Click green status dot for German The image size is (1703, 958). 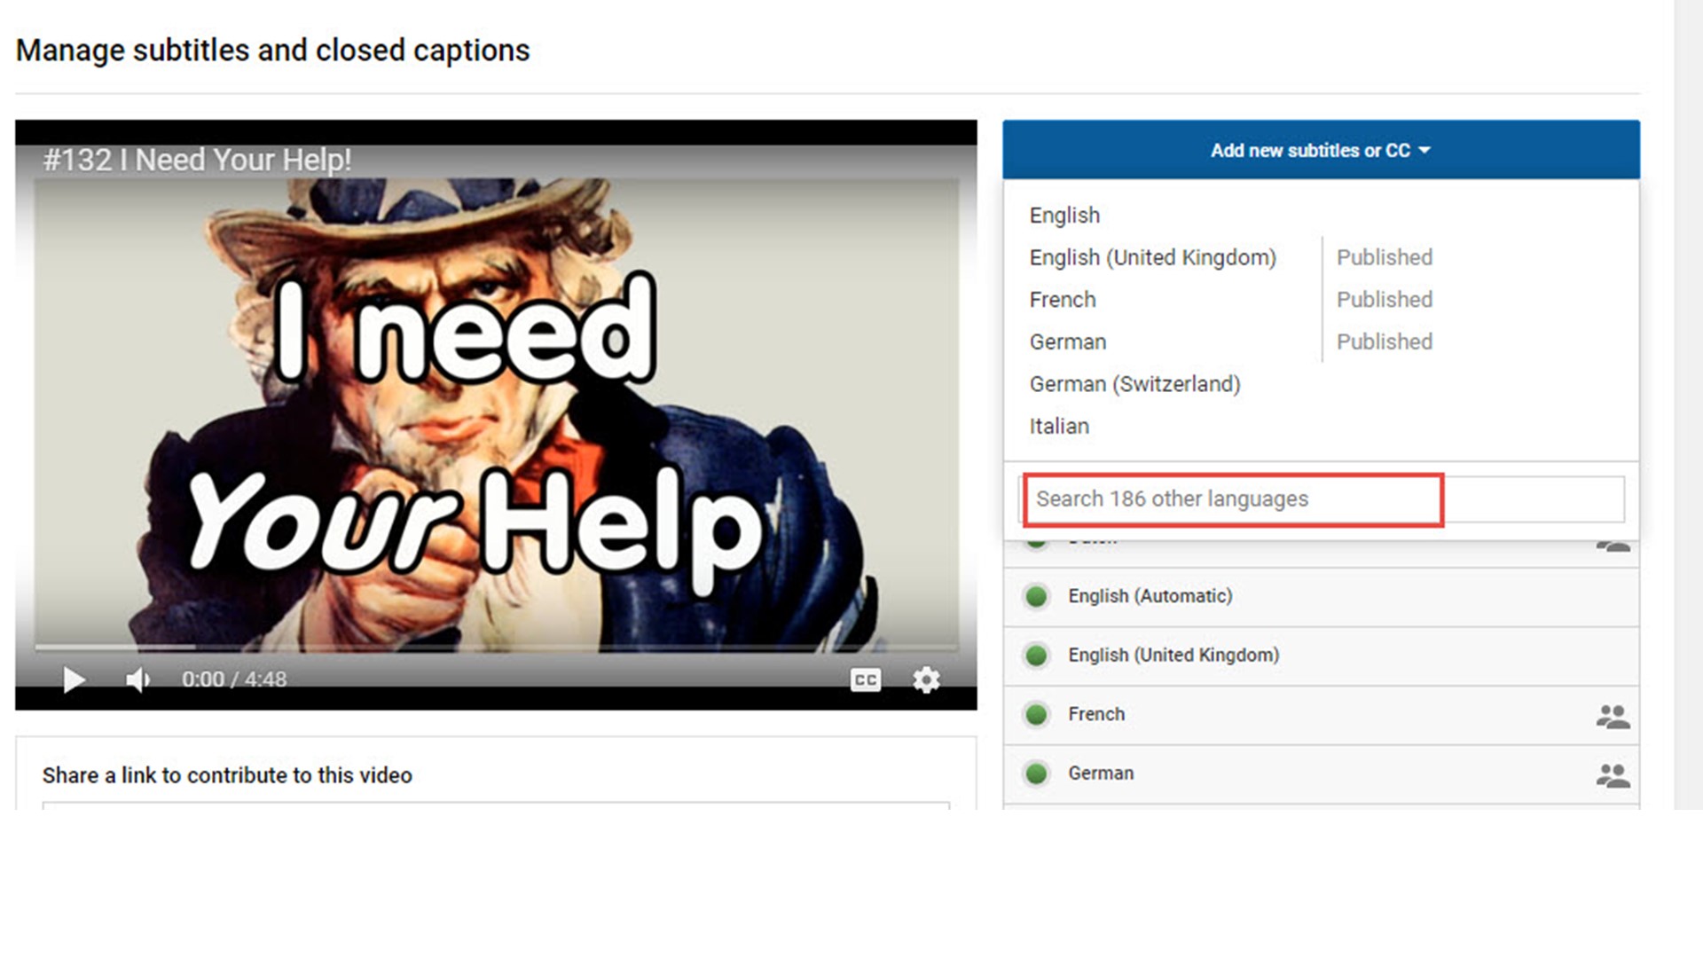[1036, 773]
